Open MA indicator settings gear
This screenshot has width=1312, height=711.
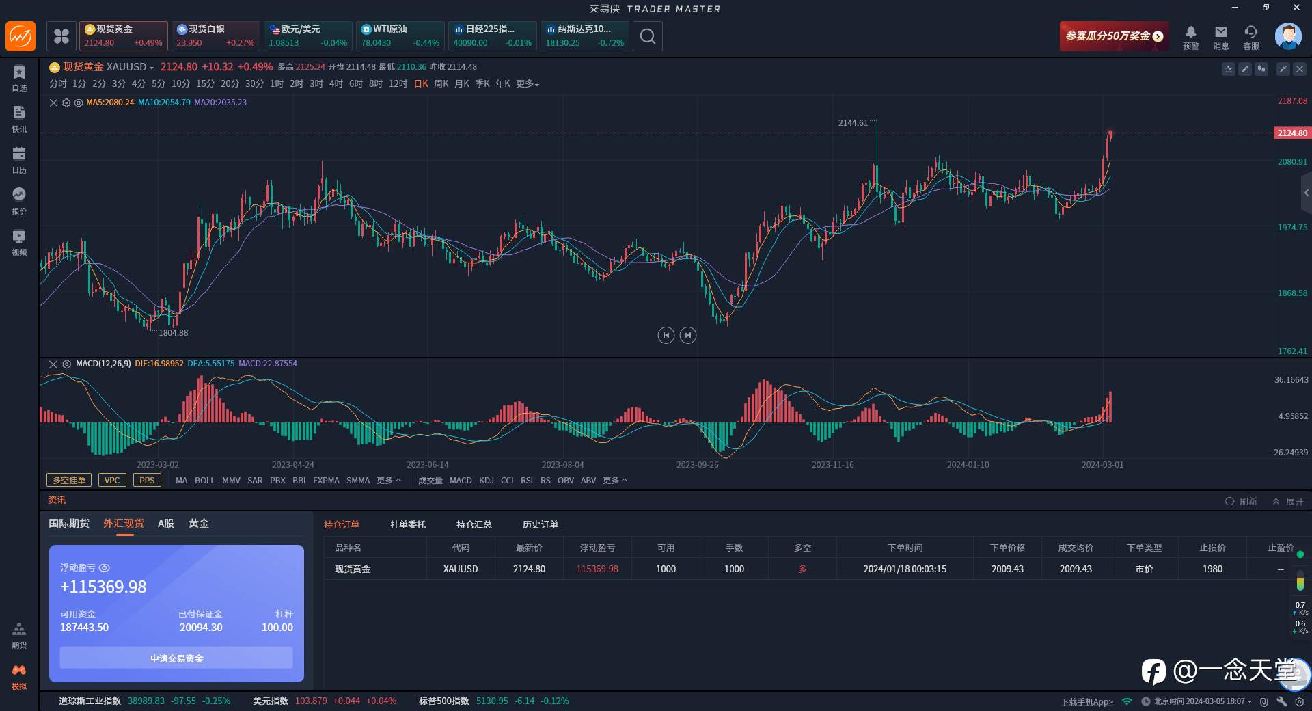coord(66,103)
